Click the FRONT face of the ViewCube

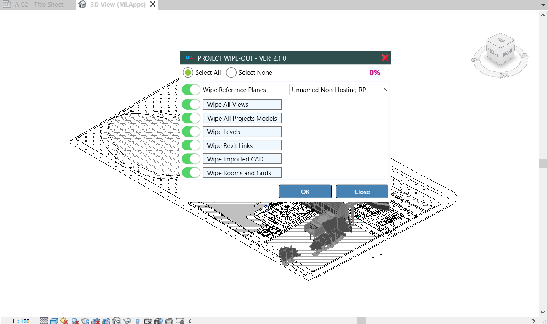pyautogui.click(x=493, y=53)
